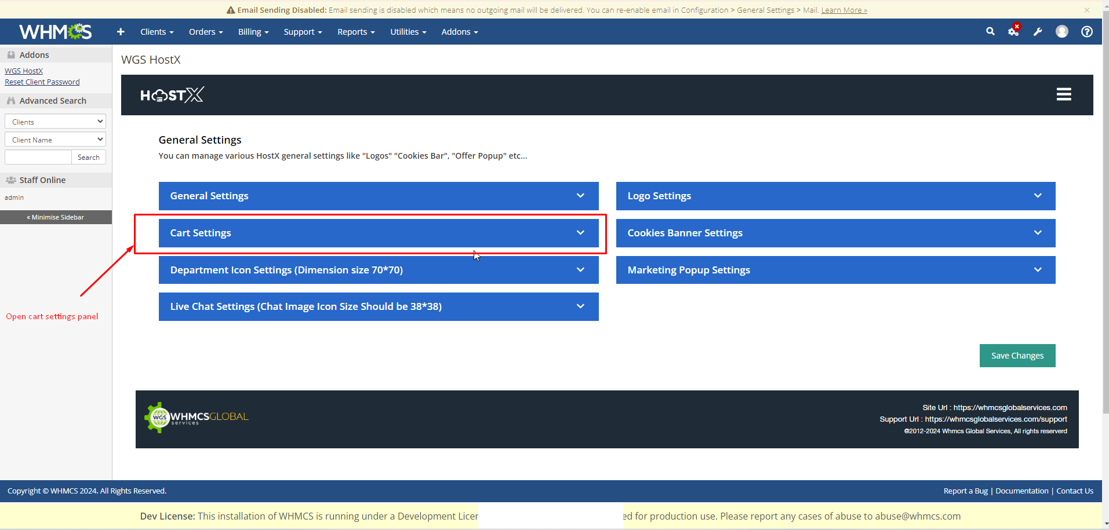Click the Save Changes button
The height and width of the screenshot is (530, 1109).
coord(1017,356)
